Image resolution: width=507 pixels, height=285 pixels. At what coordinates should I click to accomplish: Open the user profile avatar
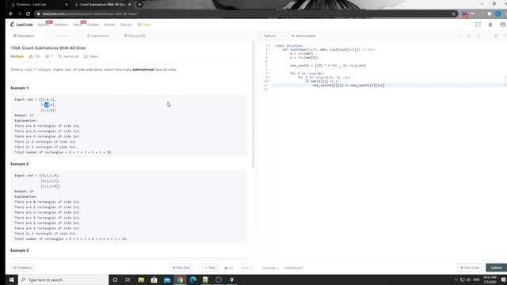[502, 25]
